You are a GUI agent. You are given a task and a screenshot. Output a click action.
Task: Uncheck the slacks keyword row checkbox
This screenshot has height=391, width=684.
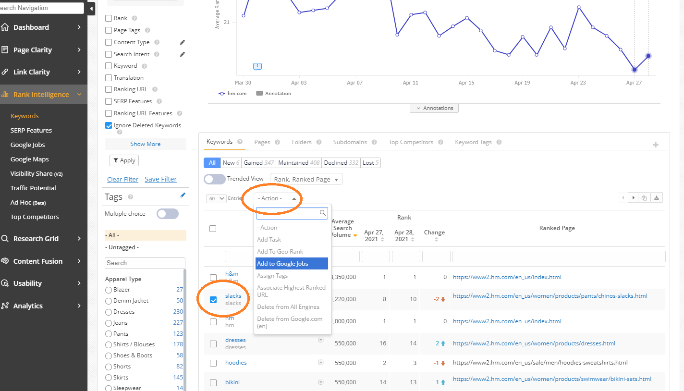[x=213, y=300]
